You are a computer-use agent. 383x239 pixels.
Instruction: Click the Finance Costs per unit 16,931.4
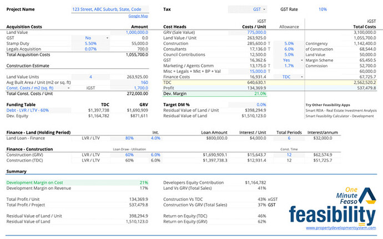(258, 77)
